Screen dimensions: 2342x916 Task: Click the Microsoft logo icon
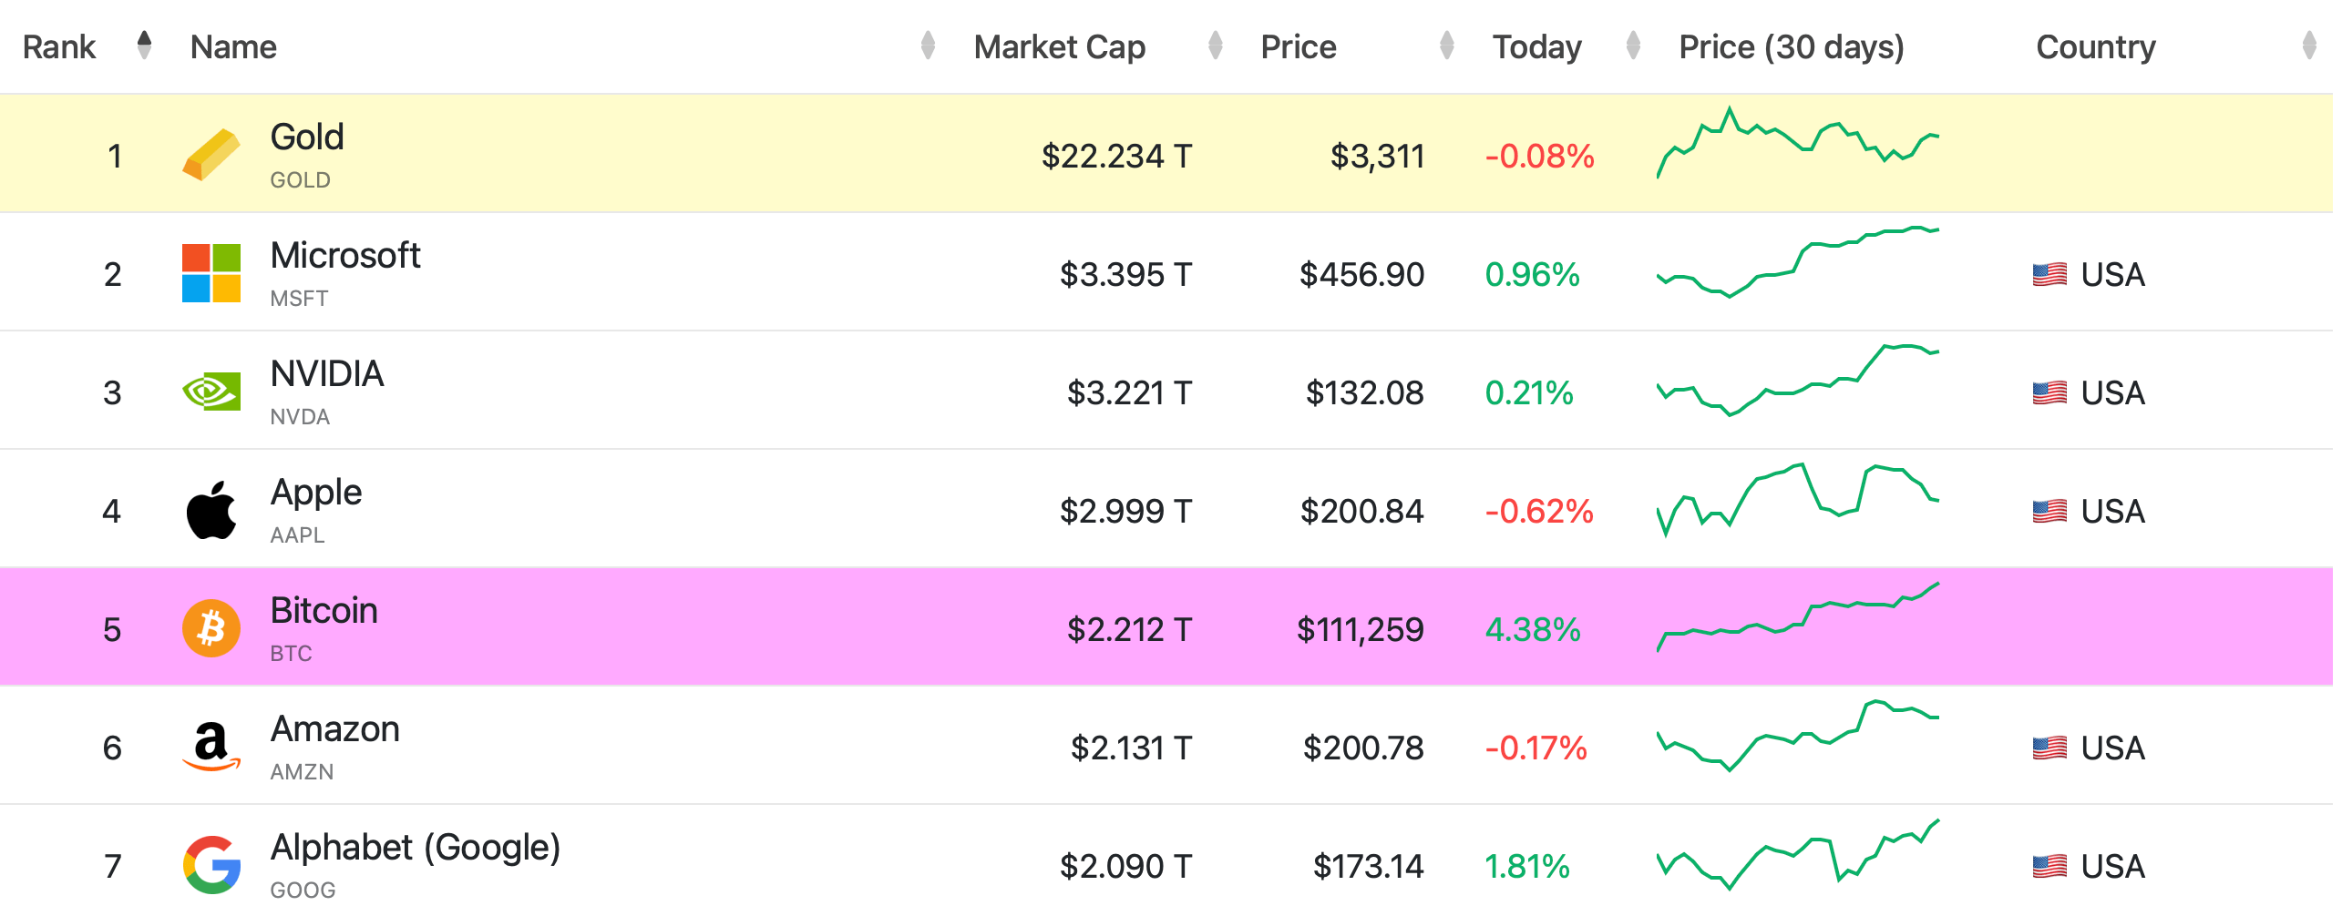tap(211, 273)
